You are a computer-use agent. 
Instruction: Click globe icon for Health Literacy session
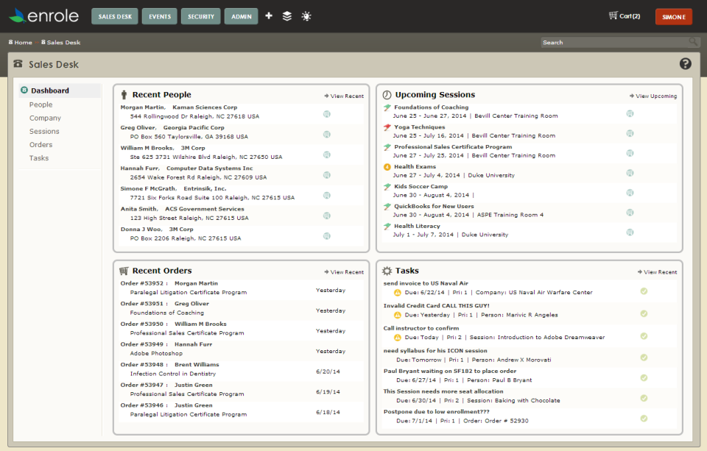[630, 232]
